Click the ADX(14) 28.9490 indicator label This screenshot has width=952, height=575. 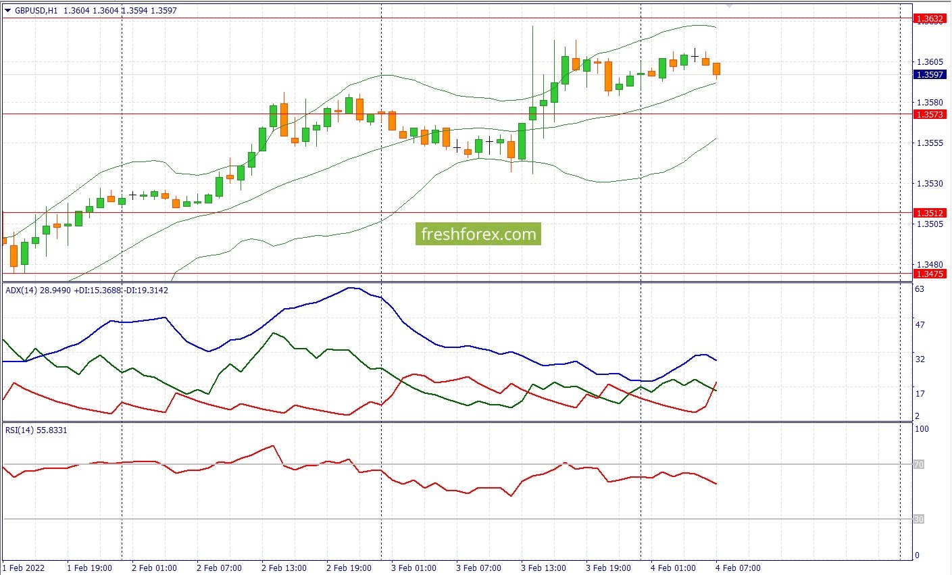tap(38, 291)
